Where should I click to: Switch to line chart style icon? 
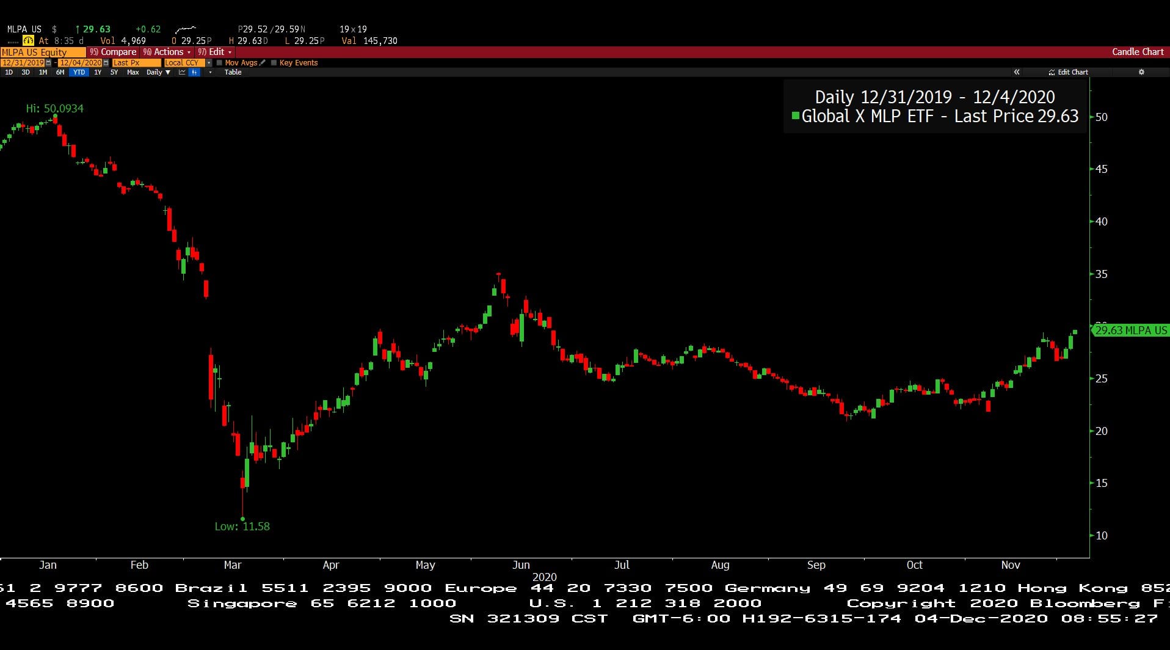tap(182, 72)
